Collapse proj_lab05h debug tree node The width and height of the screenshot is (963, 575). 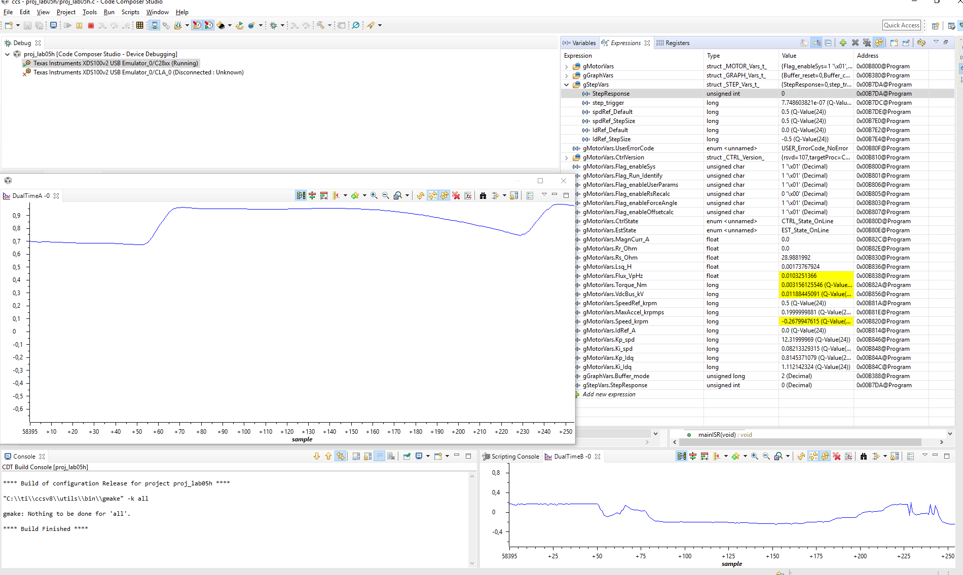tap(7, 54)
